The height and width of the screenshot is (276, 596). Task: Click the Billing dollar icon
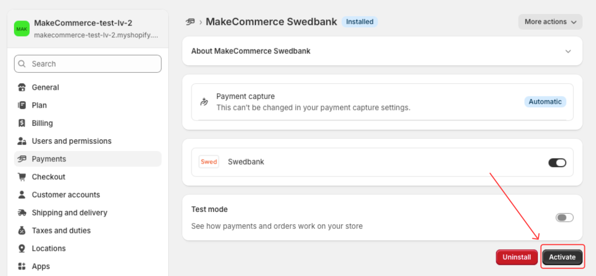click(x=22, y=123)
